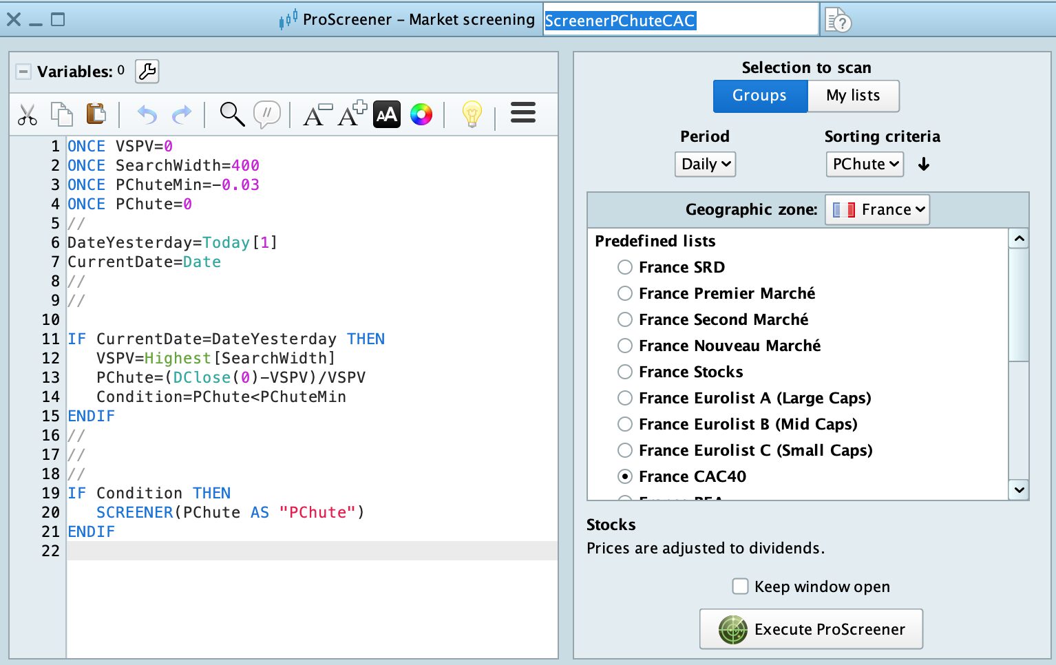The height and width of the screenshot is (665, 1056).
Task: Click Execute ProScreener button
Action: pyautogui.click(x=811, y=629)
